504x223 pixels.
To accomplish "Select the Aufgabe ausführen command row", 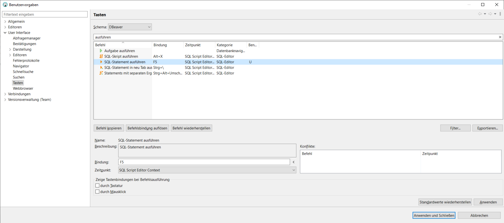I will [x=298, y=51].
